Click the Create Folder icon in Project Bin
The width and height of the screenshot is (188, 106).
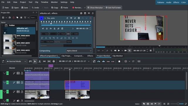tap(10, 18)
